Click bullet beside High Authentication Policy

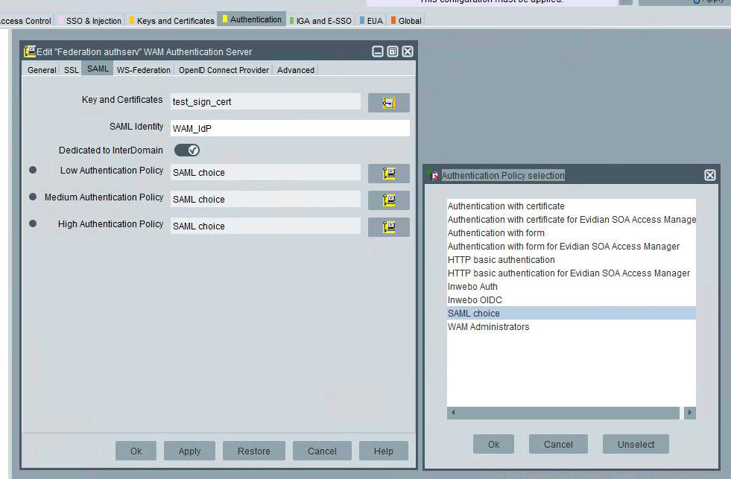(x=33, y=224)
